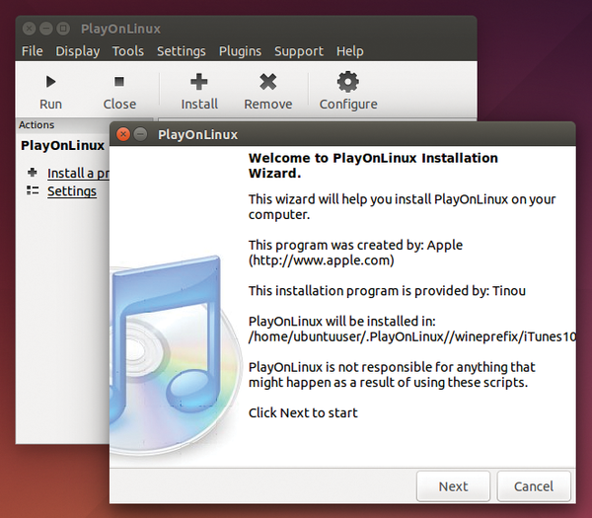Cancel the installation wizard
The image size is (592, 518).
(x=534, y=486)
